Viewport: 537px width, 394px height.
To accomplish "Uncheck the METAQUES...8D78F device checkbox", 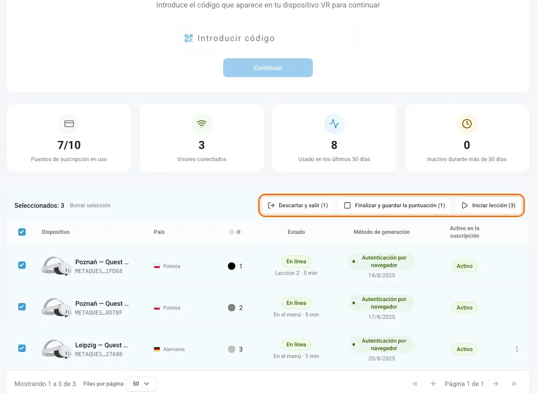I will coord(22,307).
